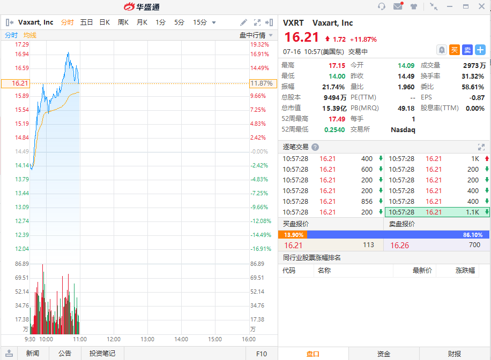Click the 换手率 value 31.32%
This screenshot has width=491, height=360.
tap(473, 76)
